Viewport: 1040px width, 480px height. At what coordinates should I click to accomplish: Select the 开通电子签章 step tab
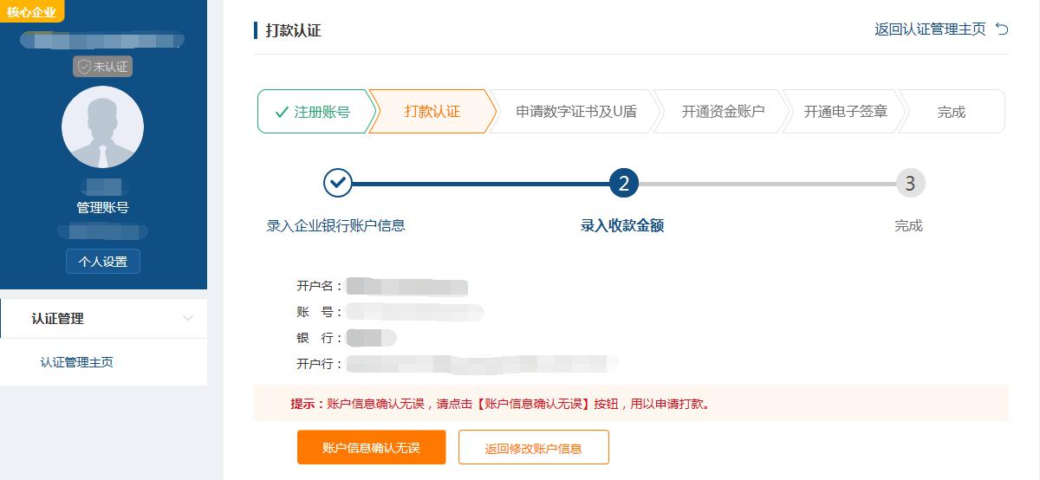[x=845, y=112]
